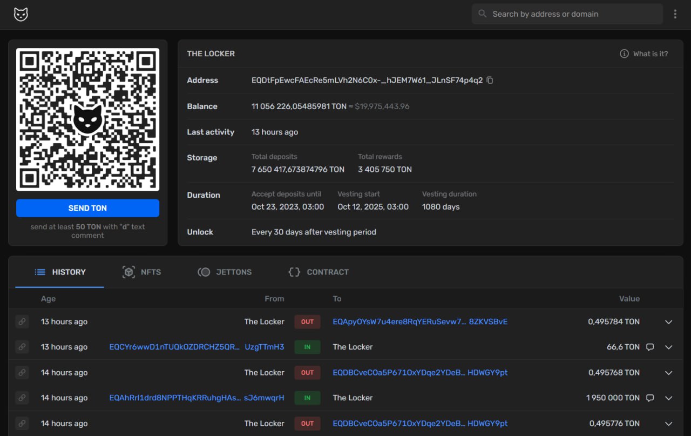This screenshot has height=436, width=691.
Task: Click the USD value $19,975,443.96
Action: 382,106
